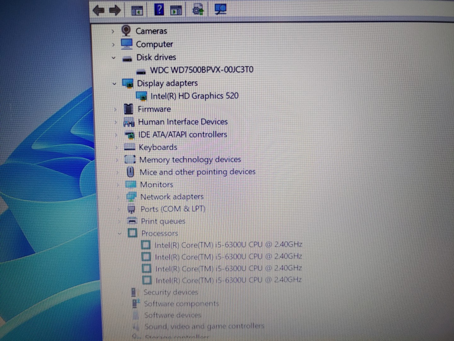Select the Print queues printer icon
Screen dimensions: 454x341
[x=132, y=221]
